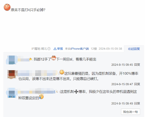Click the smiling emoji in second reply
145x117 pixels.
coord(62,72)
